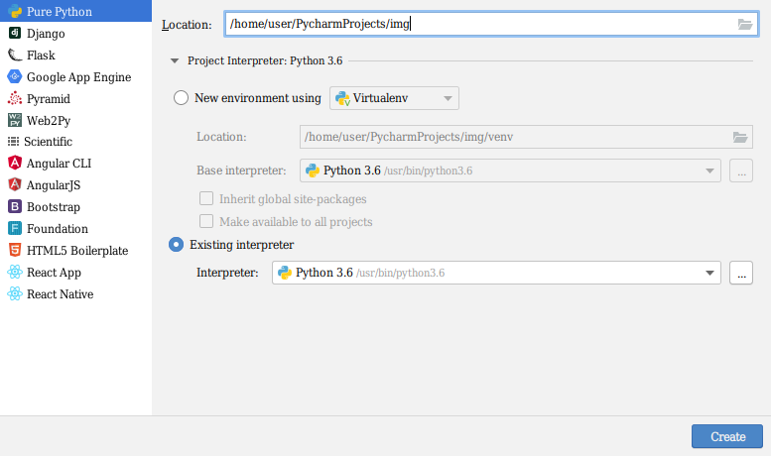
Task: Click the React App label text
Action: pyautogui.click(x=54, y=273)
